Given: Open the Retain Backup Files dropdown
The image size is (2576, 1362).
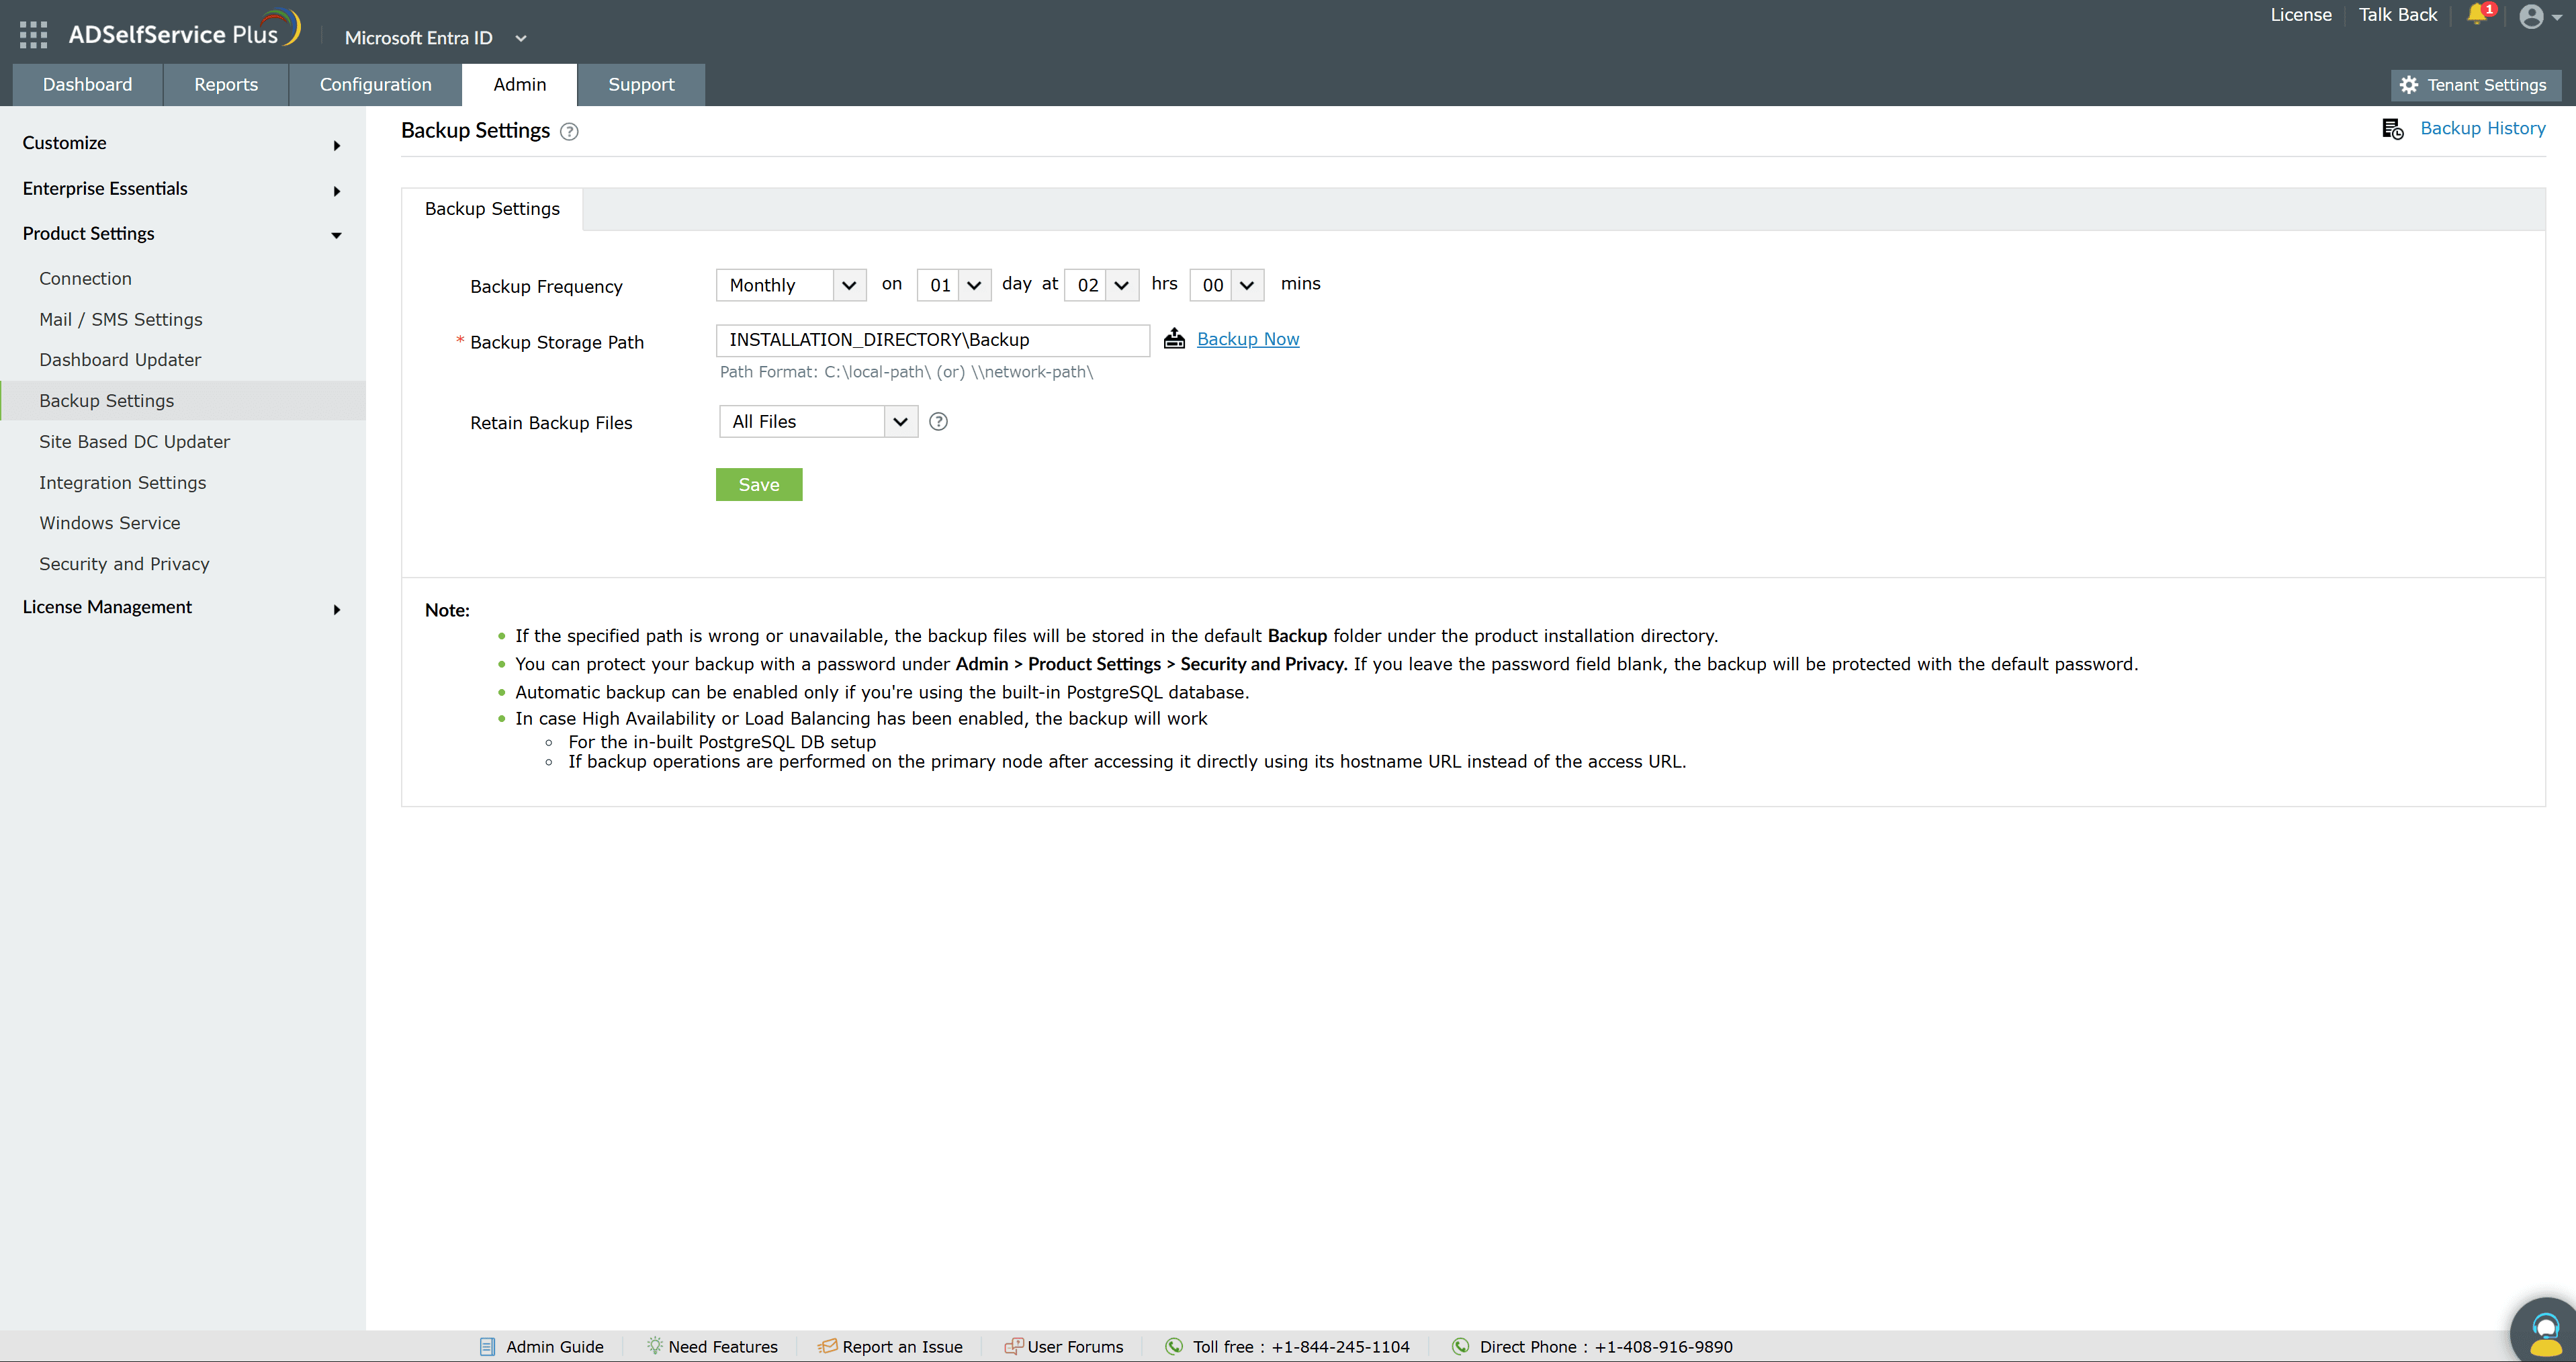Looking at the screenshot, I should 818,421.
